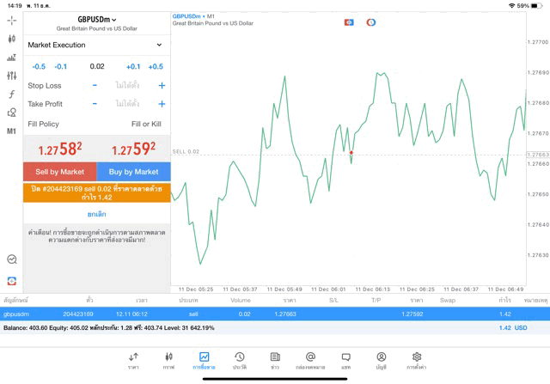
Task: Open the objects shapes icon in sidebar
Action: coord(11,113)
